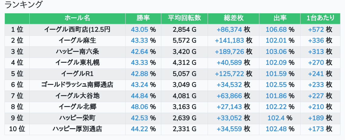Viewport: 345px width, 140px height.
Task: Click the イーグル東札幌 hall name
Action: [x=77, y=63]
